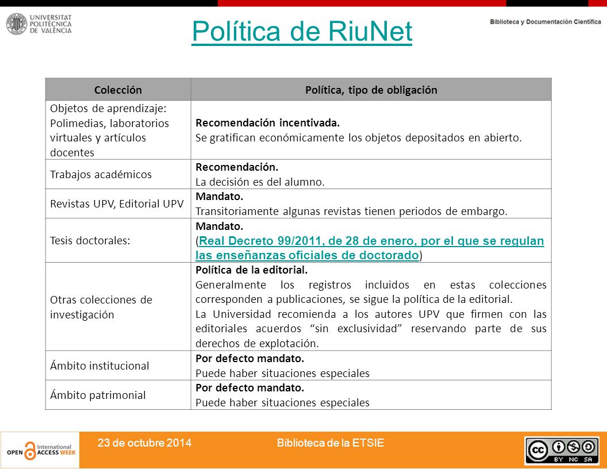The width and height of the screenshot is (607, 469).
Task: Click 'derechos de explotación.' text line
Action: tap(257, 343)
